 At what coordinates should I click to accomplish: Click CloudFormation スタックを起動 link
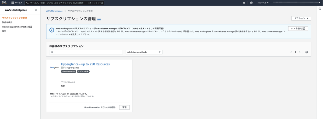100,107
